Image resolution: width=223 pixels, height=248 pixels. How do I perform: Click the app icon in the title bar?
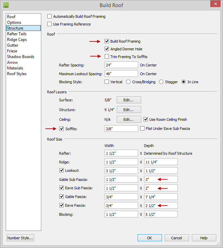(x=5, y=5)
